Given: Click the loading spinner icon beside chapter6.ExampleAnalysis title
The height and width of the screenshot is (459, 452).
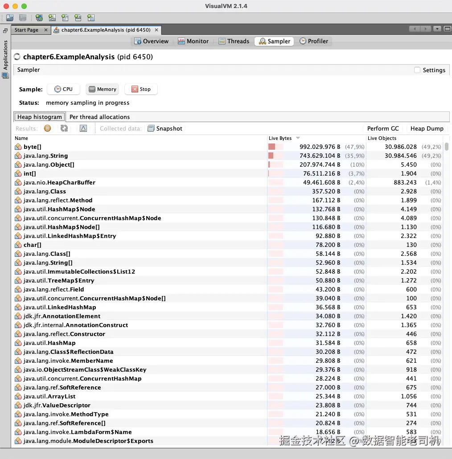Looking at the screenshot, I should 17,57.
